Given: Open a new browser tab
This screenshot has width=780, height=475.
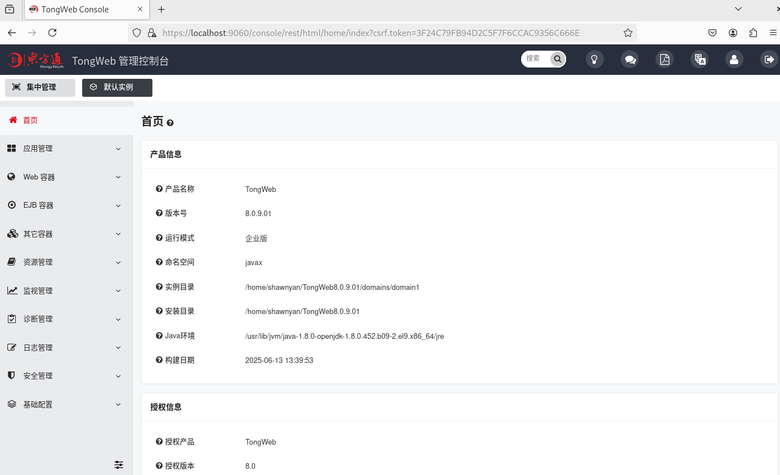Looking at the screenshot, I should [162, 10].
